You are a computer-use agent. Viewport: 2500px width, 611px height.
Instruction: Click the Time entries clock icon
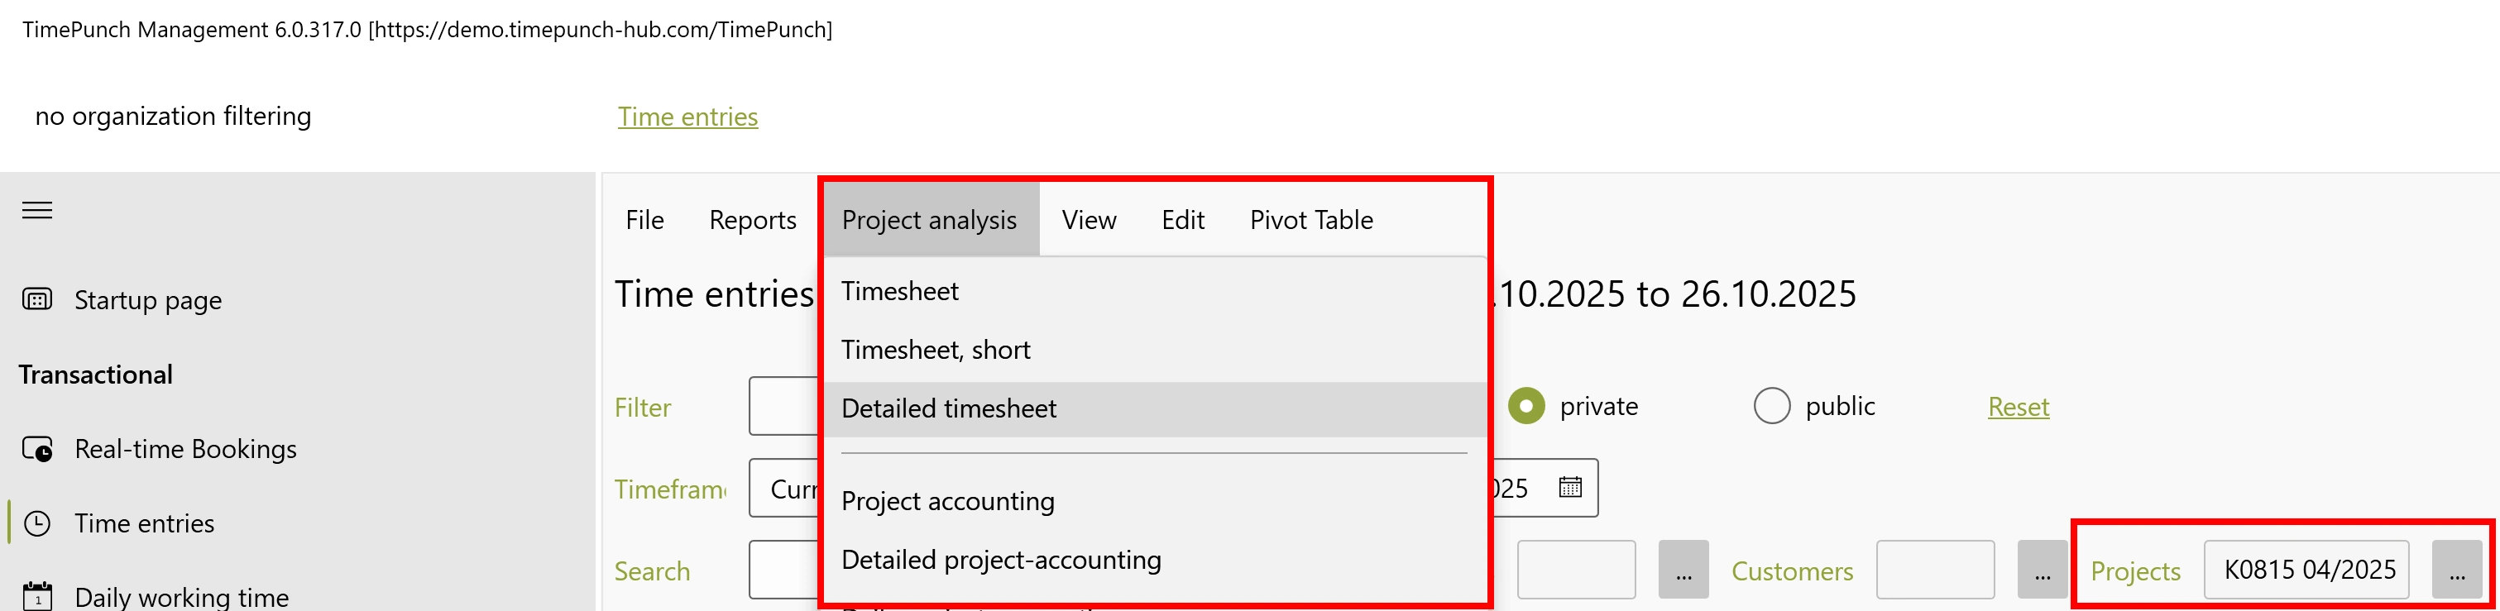pos(37,523)
